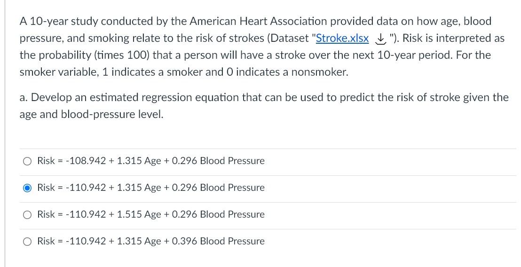Choose the radio circle for the 1.515 Age option
This screenshot has width=521, height=267.
tap(28, 215)
